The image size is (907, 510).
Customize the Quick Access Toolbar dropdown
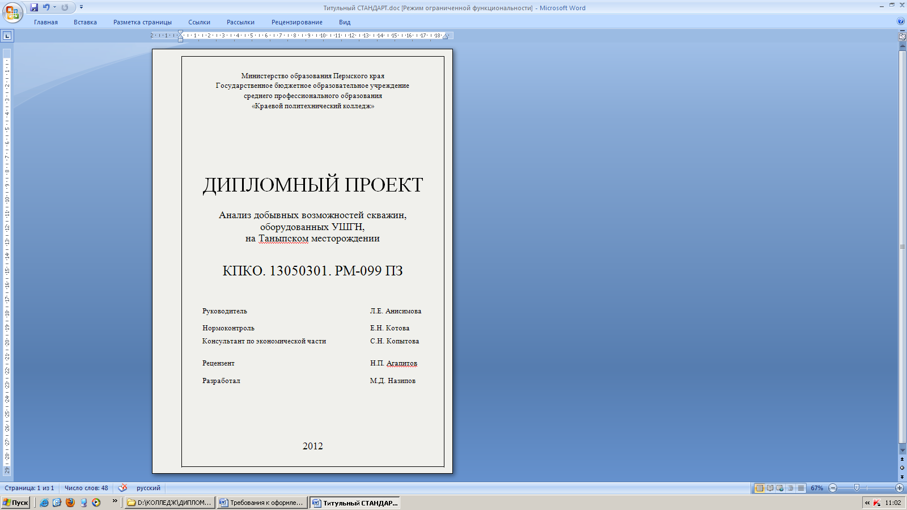[x=81, y=7]
